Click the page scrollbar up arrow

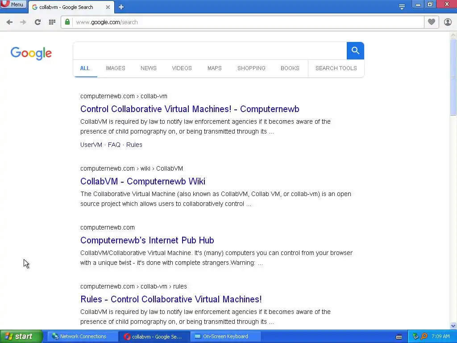[453, 36]
